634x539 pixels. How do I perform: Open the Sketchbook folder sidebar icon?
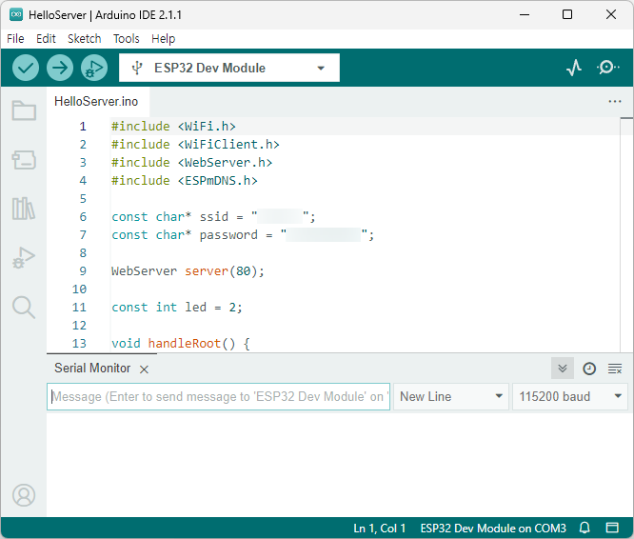24,110
